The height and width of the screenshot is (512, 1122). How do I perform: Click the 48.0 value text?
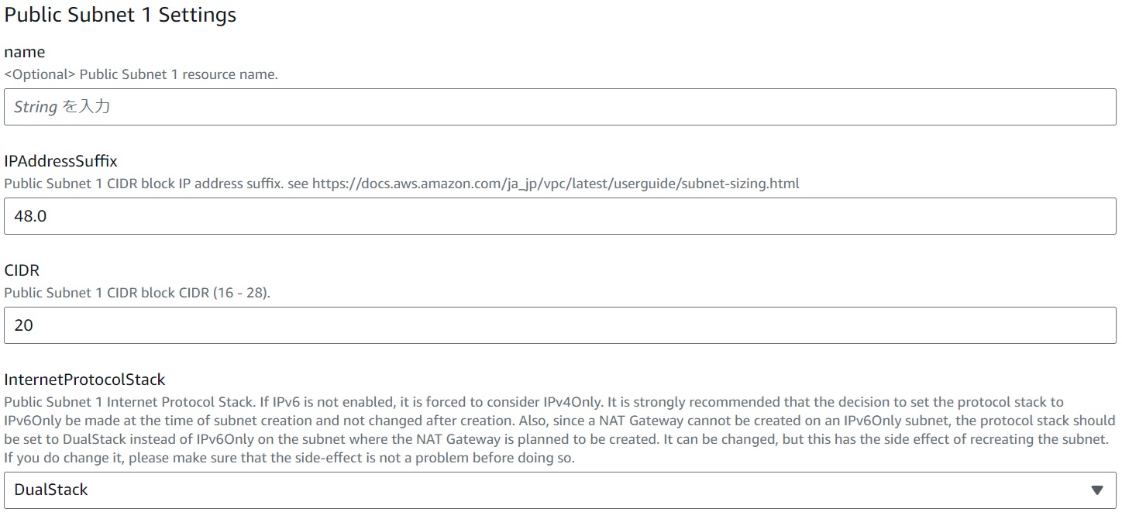30,216
